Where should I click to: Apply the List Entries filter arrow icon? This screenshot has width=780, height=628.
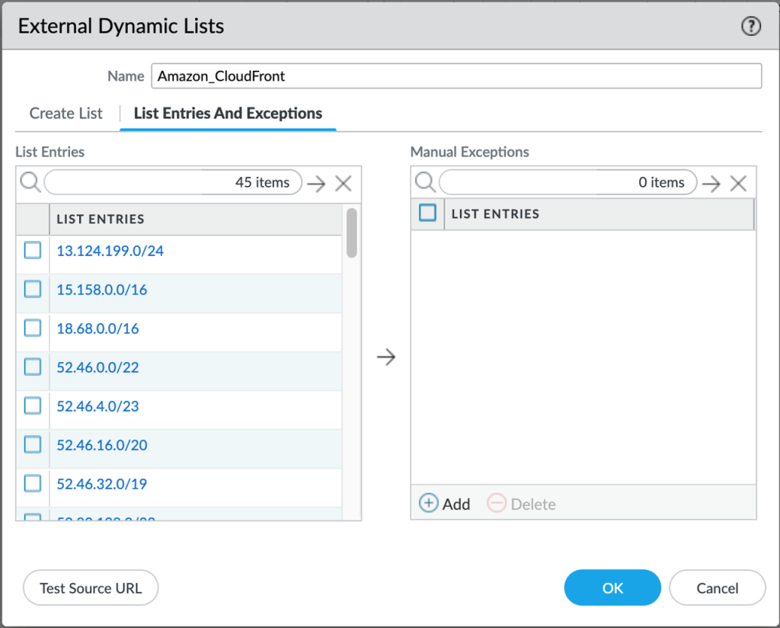point(316,182)
